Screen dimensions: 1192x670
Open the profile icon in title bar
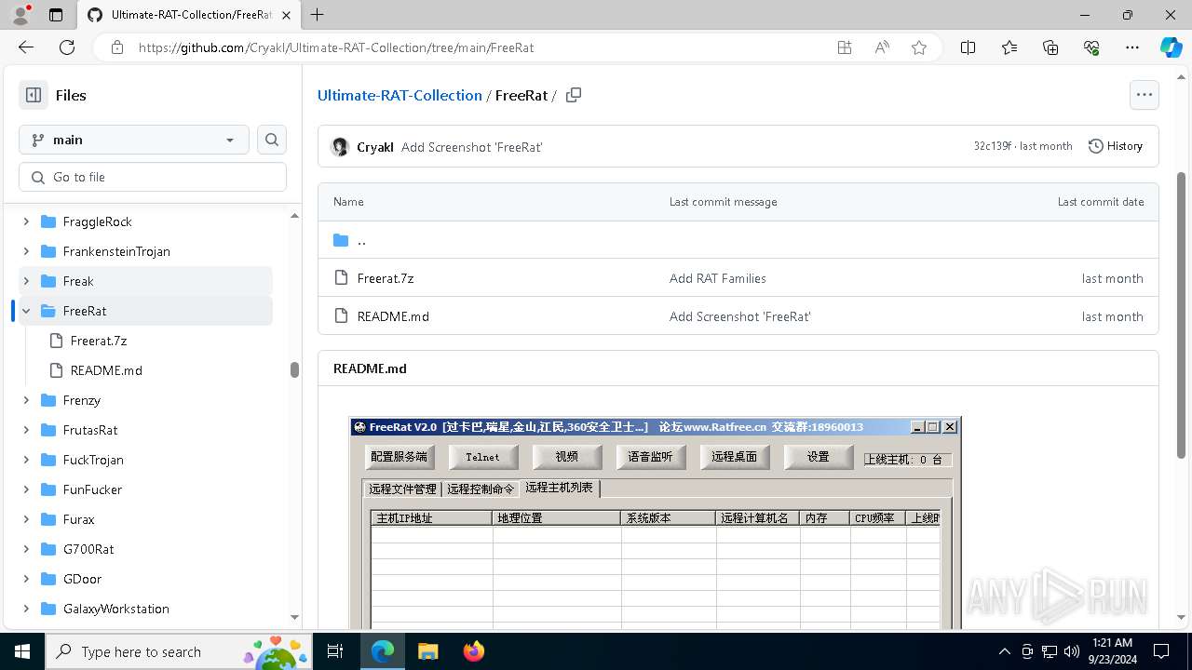click(x=20, y=15)
